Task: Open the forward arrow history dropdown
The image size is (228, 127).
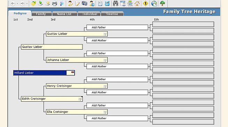Action: (x=27, y=3)
